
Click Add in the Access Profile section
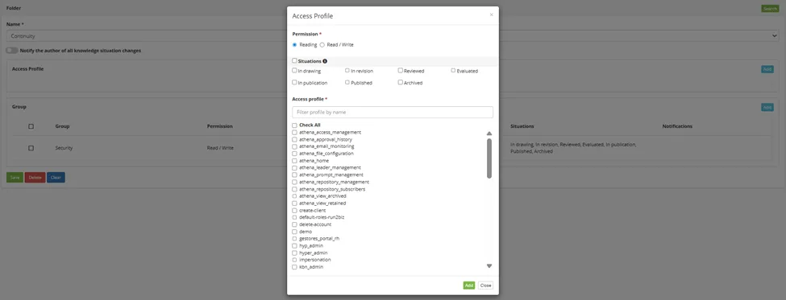tap(767, 69)
